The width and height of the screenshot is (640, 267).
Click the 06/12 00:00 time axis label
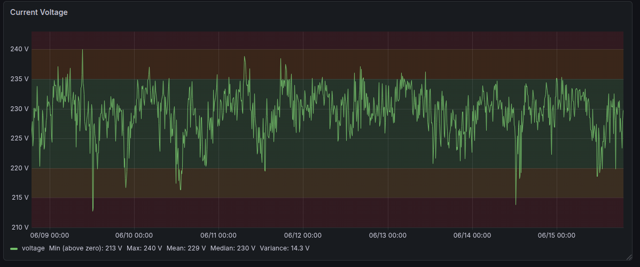303,235
